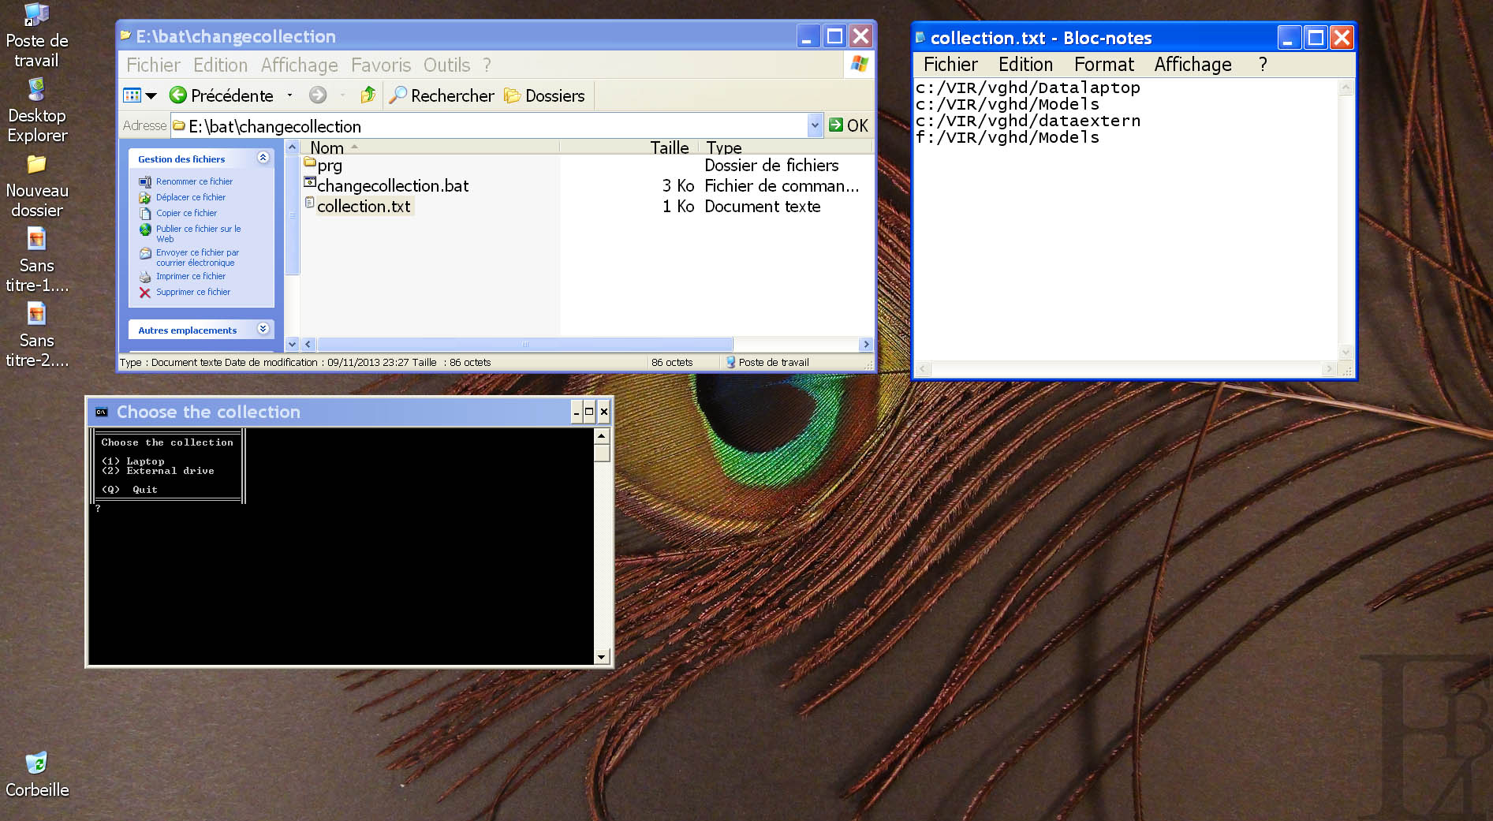Click Déplacer ce fichier link
The image size is (1493, 821).
click(191, 197)
